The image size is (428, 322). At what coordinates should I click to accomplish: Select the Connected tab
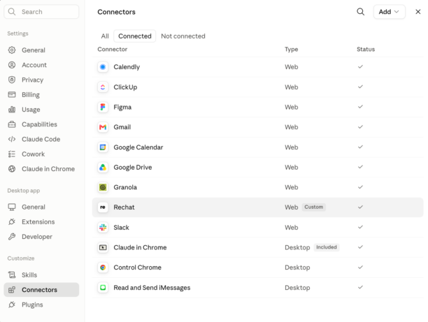point(135,36)
